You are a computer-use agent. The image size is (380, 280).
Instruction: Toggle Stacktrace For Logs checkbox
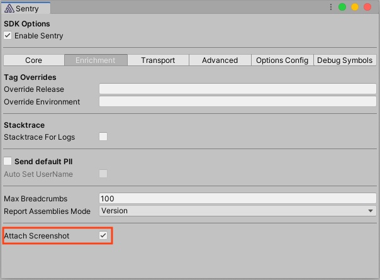[103, 137]
